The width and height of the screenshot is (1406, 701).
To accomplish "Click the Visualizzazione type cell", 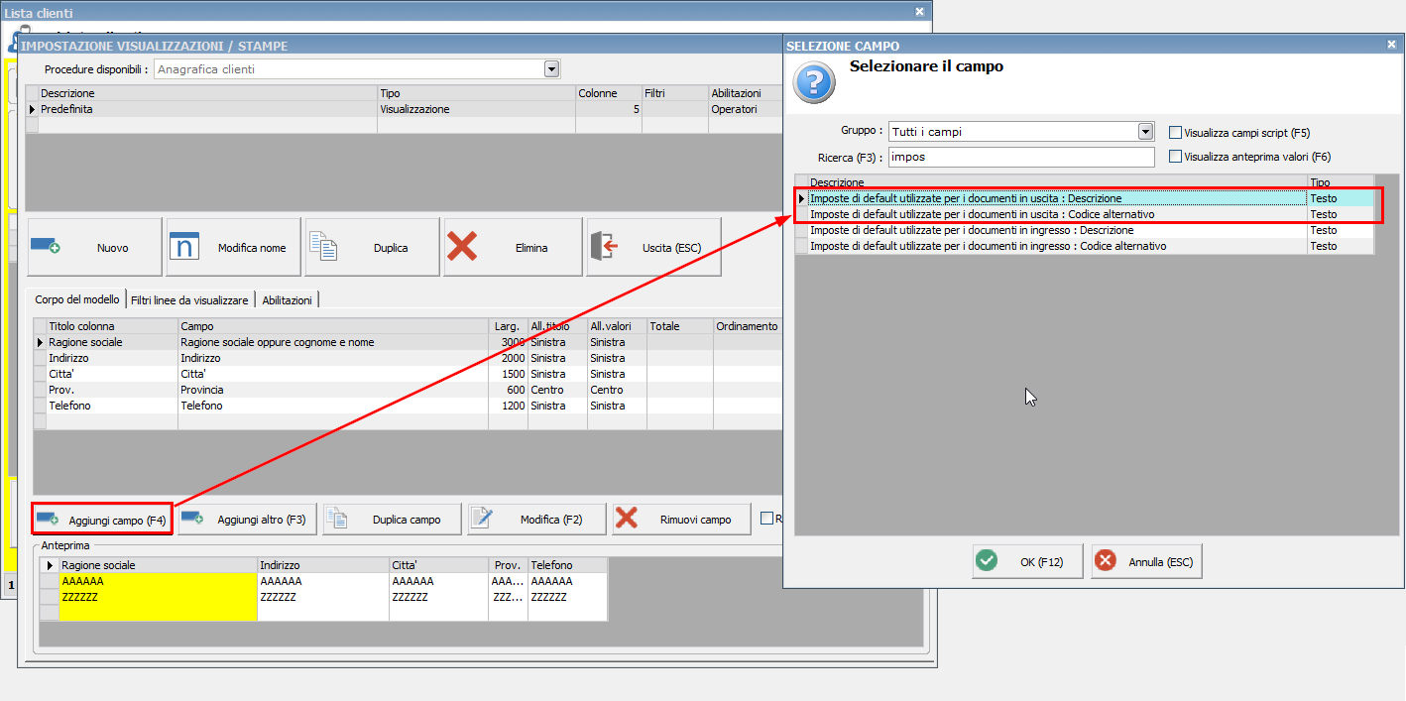I will pyautogui.click(x=476, y=109).
